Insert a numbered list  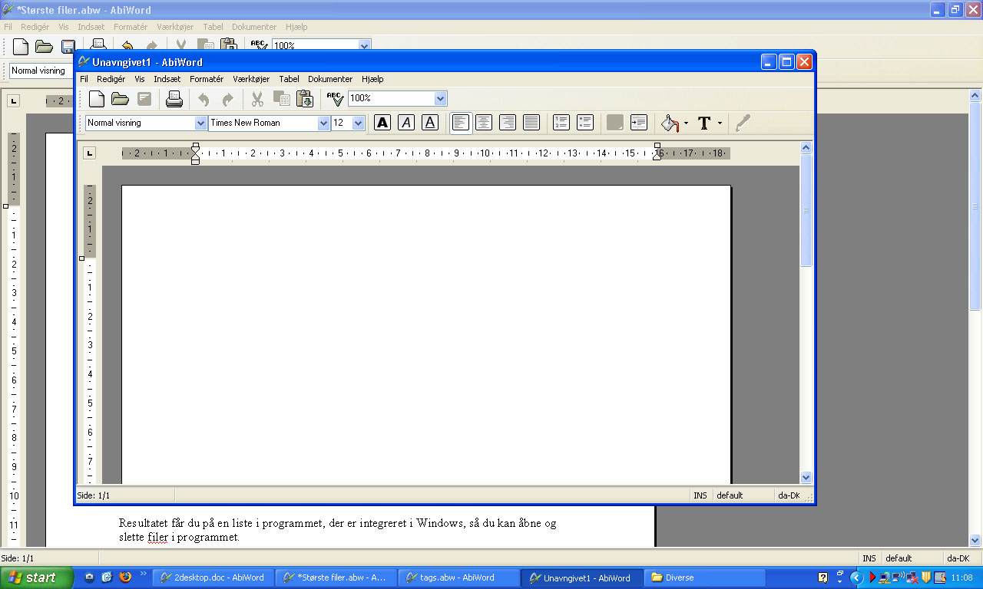click(x=561, y=123)
